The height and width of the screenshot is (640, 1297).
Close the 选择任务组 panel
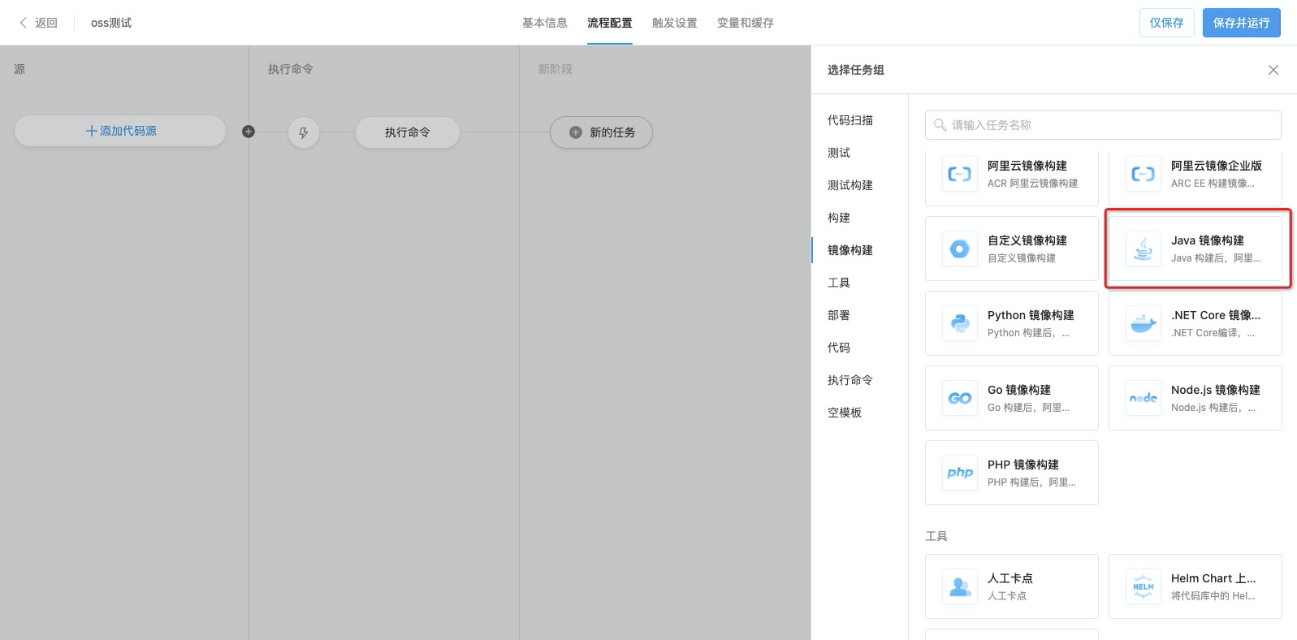click(1273, 70)
